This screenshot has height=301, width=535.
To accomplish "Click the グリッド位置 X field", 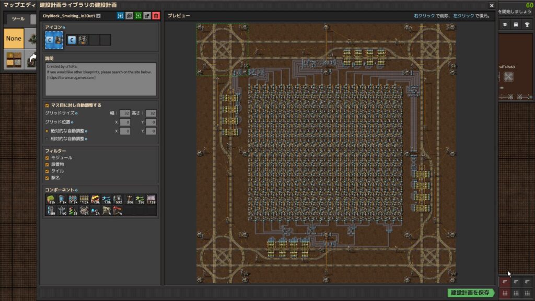I will (x=125, y=122).
